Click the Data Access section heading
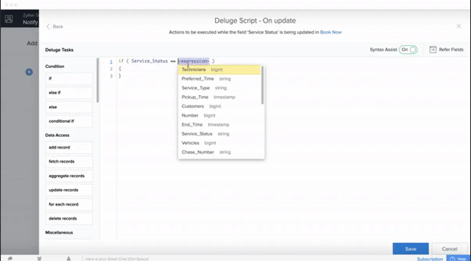This screenshot has width=471, height=261. [x=57, y=135]
